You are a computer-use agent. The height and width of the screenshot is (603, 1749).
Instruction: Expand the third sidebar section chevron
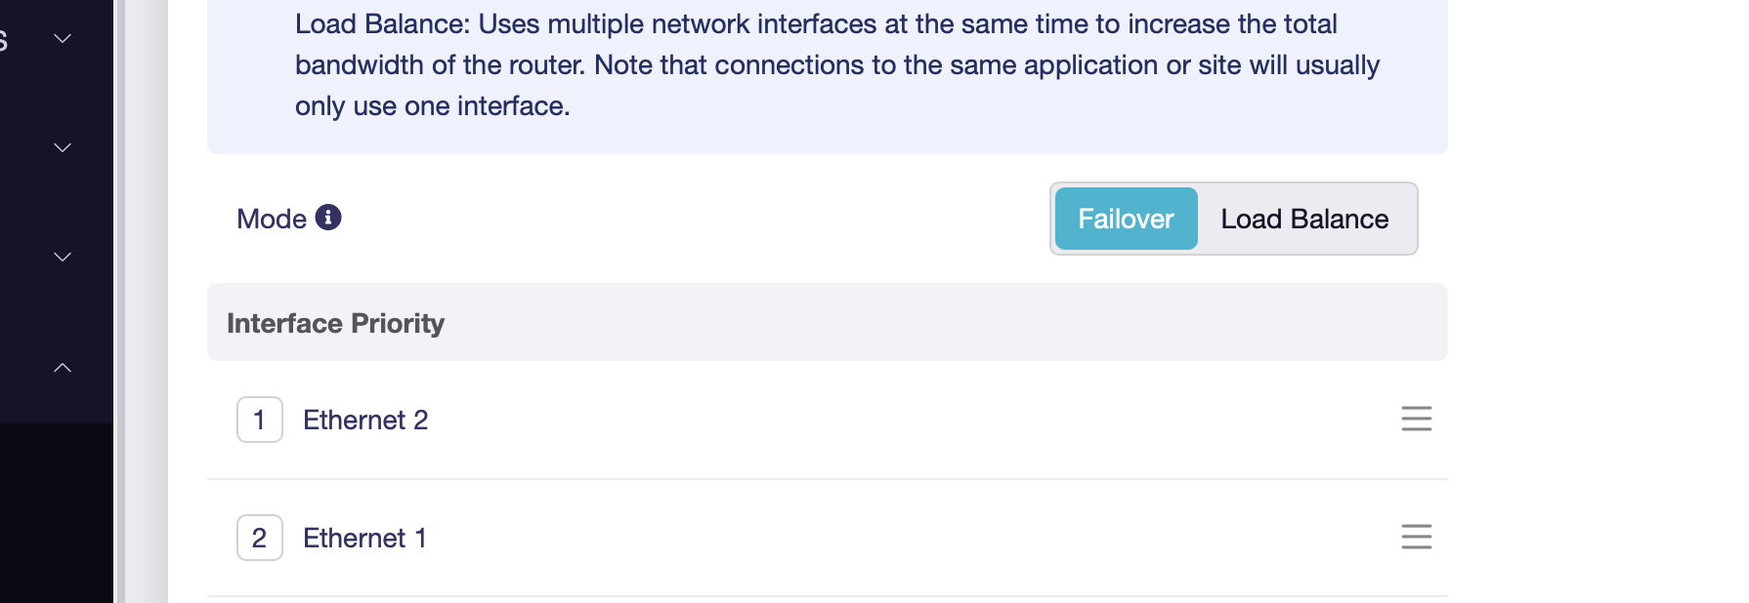coord(63,257)
